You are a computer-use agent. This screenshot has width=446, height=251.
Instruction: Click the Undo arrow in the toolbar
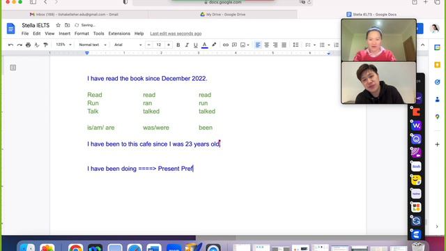click(x=10, y=45)
